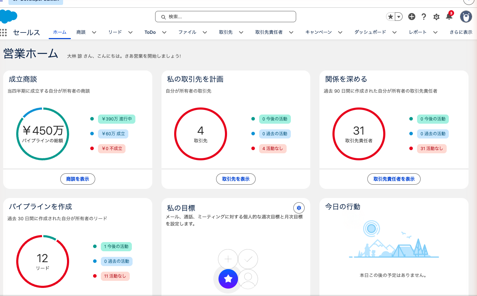Click the ¥390万 進行中 badge

(x=117, y=119)
